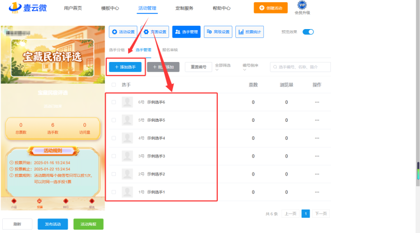This screenshot has height=233, width=420.
Task: Switch to the 选手分组 tab
Action: 117,50
